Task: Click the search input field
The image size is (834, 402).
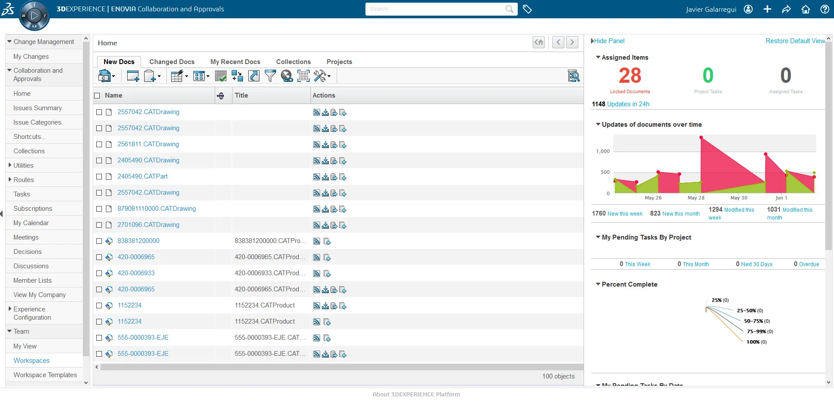Action: [436, 9]
